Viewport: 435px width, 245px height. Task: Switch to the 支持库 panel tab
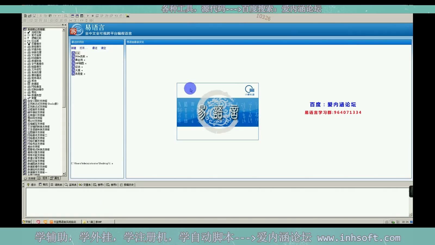(x=30, y=178)
